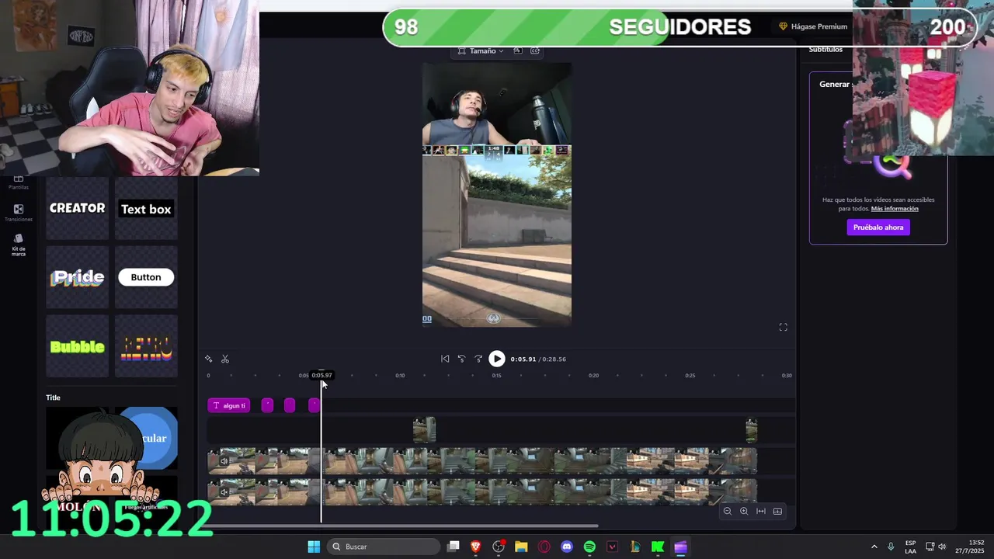Play the video preview

[497, 359]
